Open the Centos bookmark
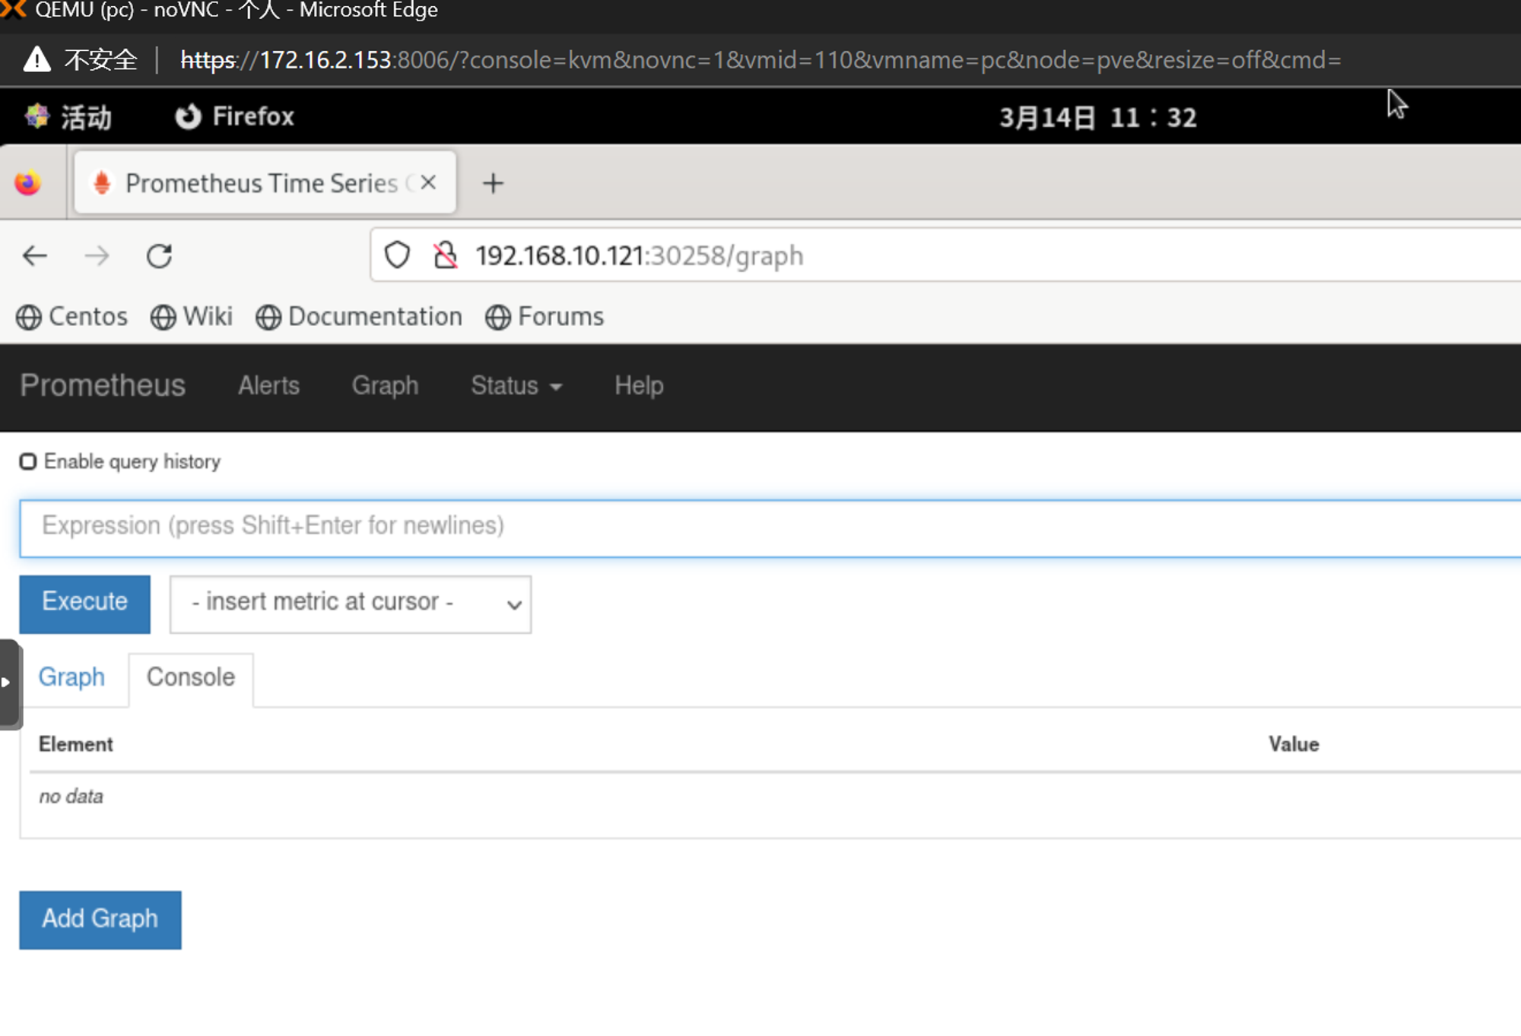 (x=72, y=317)
